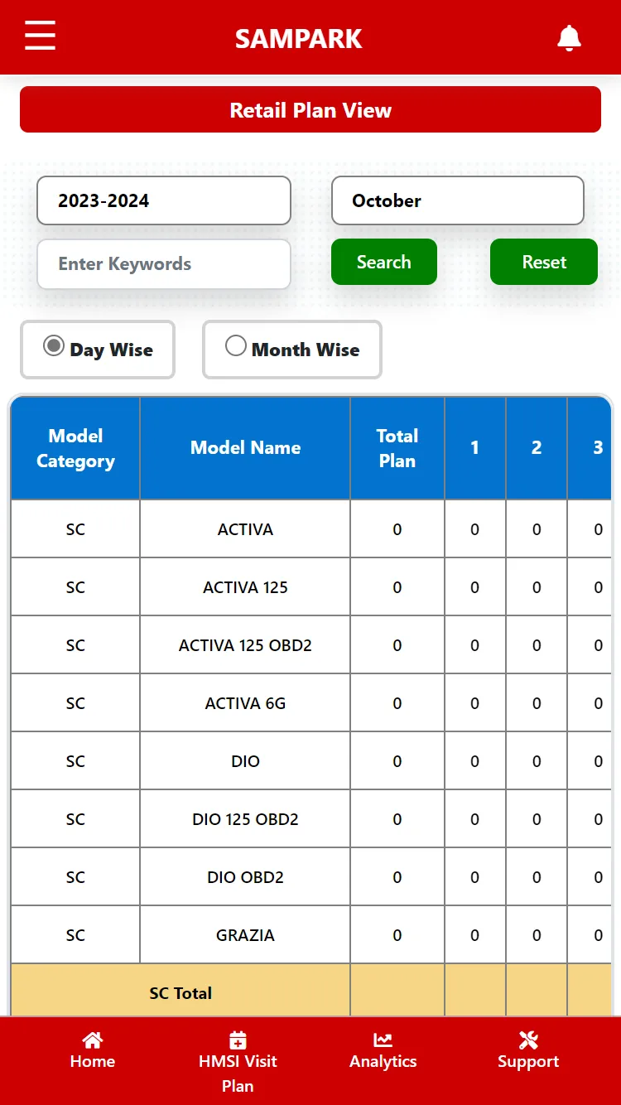Click the SC Total row label

(x=181, y=991)
